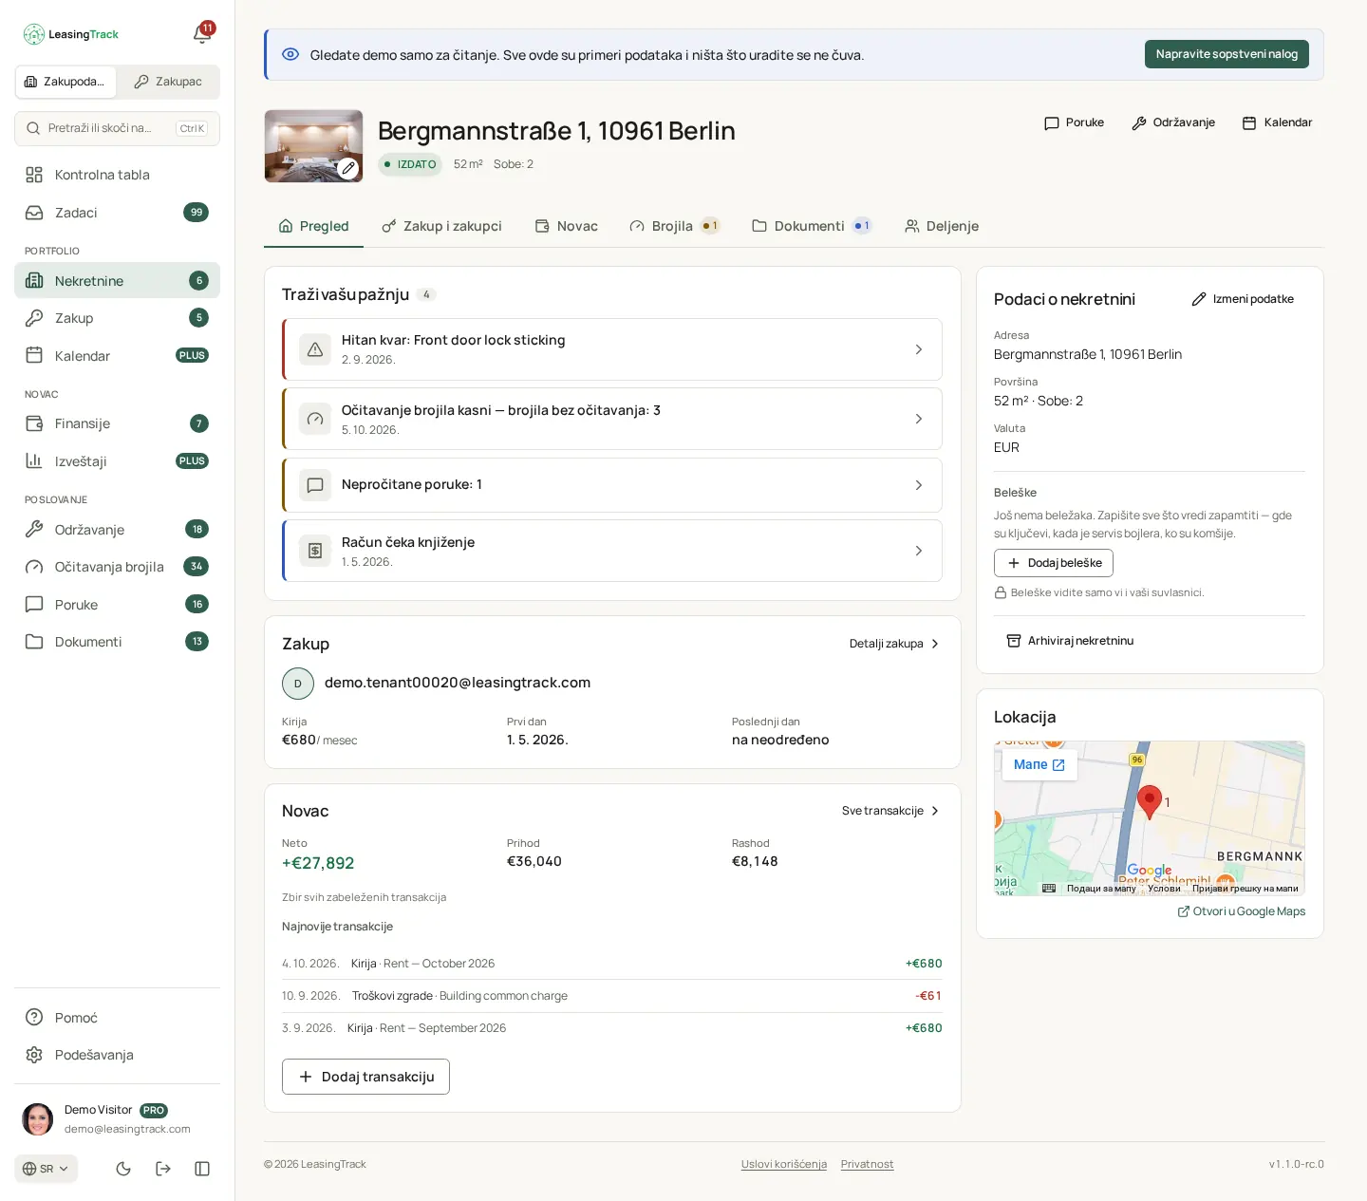Click the pencil icon on property photo
The height and width of the screenshot is (1201, 1367).
(x=348, y=168)
